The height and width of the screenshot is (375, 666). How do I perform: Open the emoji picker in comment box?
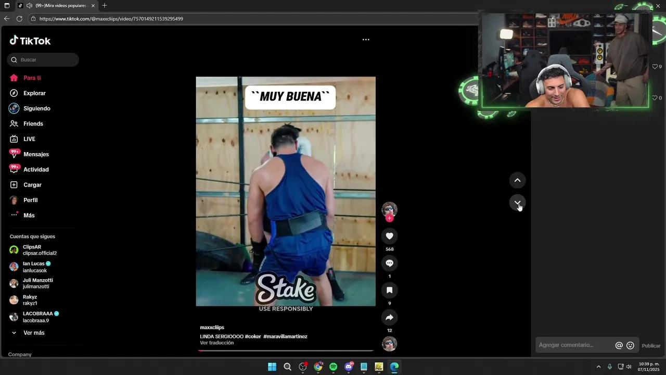[630, 345]
